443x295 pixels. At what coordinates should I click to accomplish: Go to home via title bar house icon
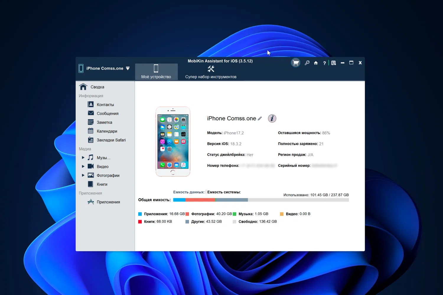(316, 63)
